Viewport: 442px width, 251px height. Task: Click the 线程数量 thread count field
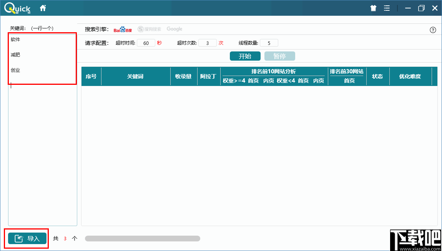(x=269, y=43)
